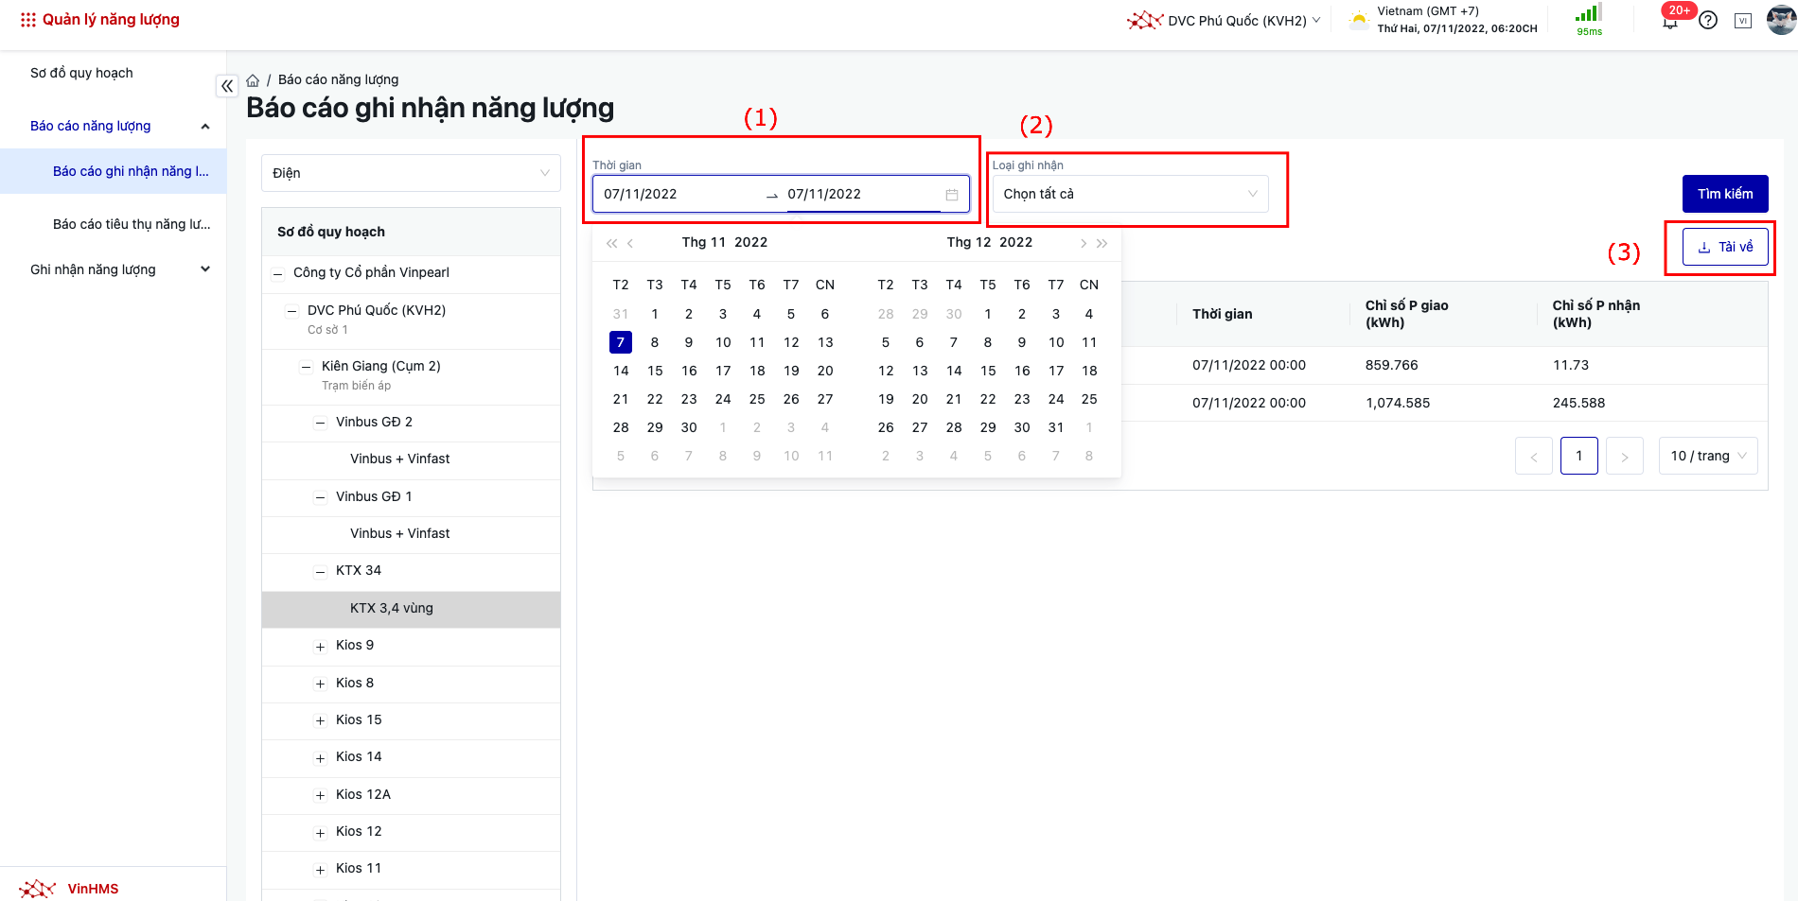This screenshot has height=901, width=1798.
Task: Click the Tìm kiếm search button
Action: 1724,194
